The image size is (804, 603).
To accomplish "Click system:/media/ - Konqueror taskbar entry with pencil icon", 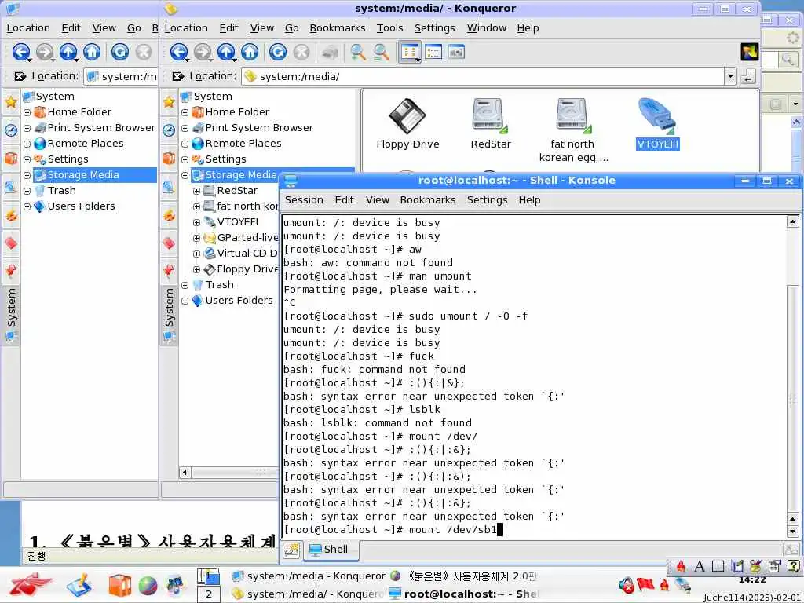I will pos(308,594).
